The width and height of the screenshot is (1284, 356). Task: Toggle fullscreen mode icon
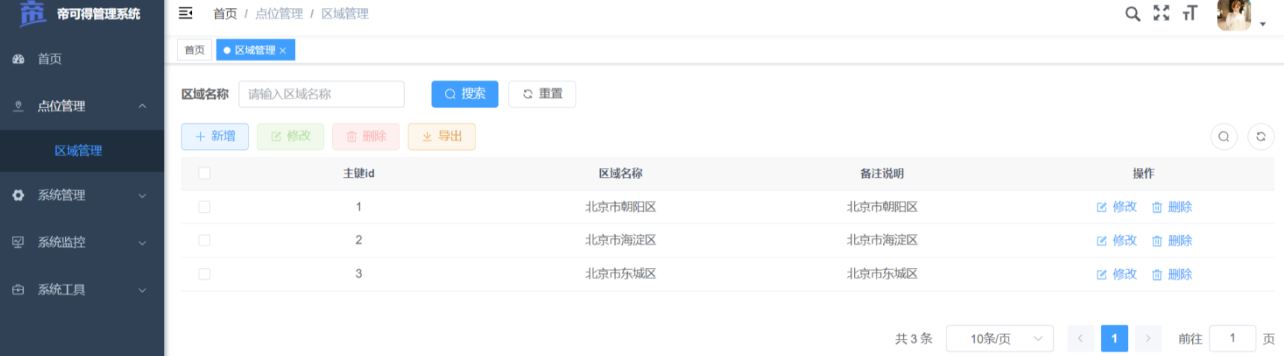(1162, 13)
